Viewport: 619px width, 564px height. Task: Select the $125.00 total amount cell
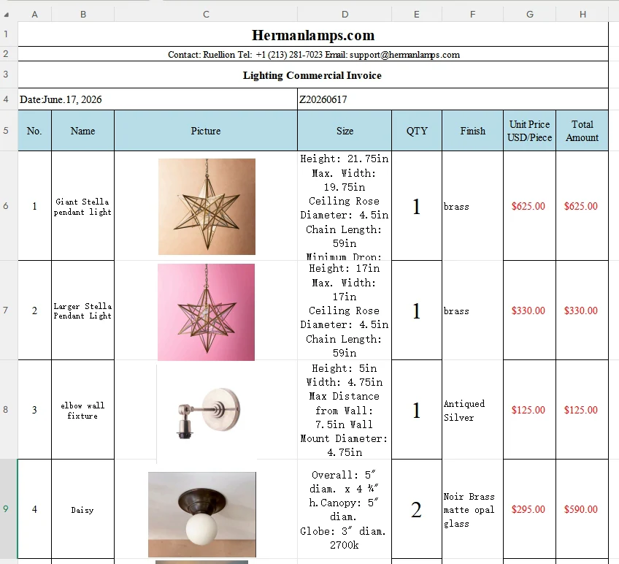coord(583,410)
